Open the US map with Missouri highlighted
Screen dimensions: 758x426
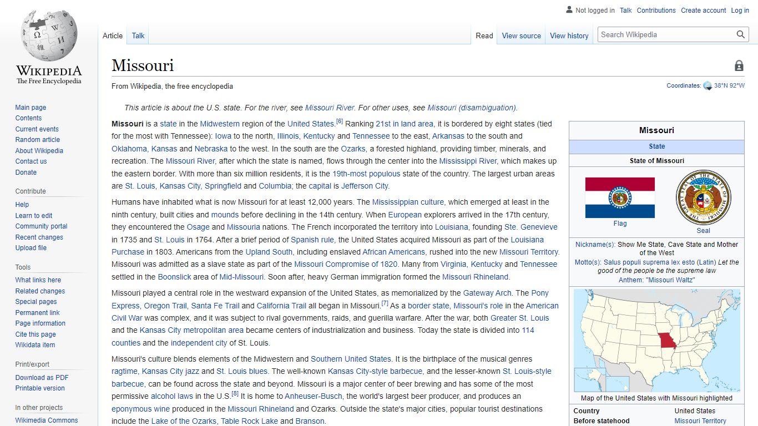point(656,341)
